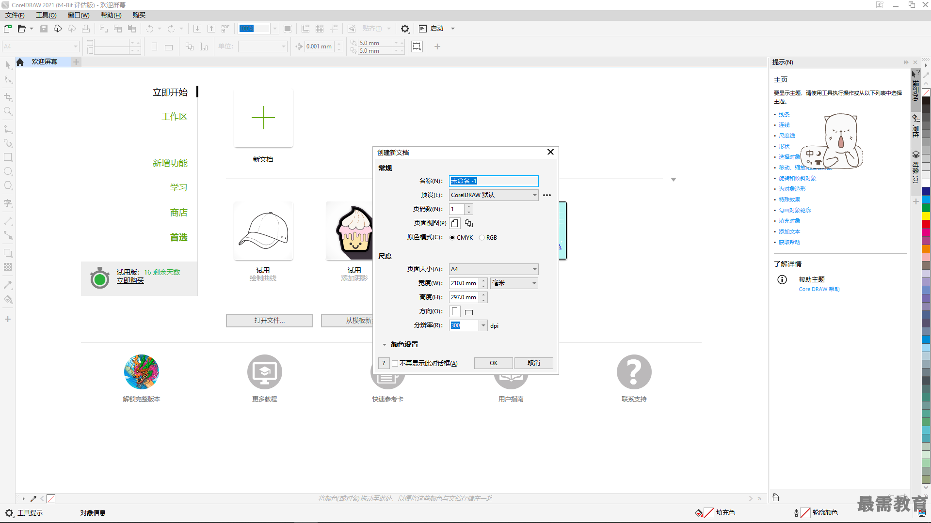Switch to the Welcome Screen tab

(45, 62)
